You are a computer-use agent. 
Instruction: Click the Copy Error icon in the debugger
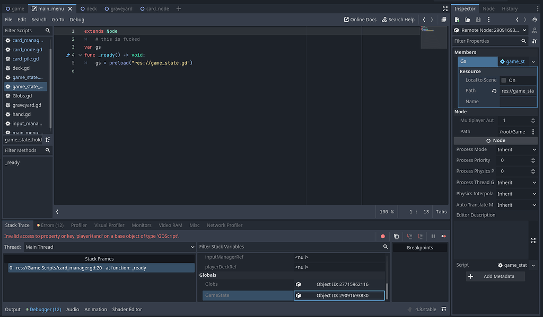pos(396,236)
